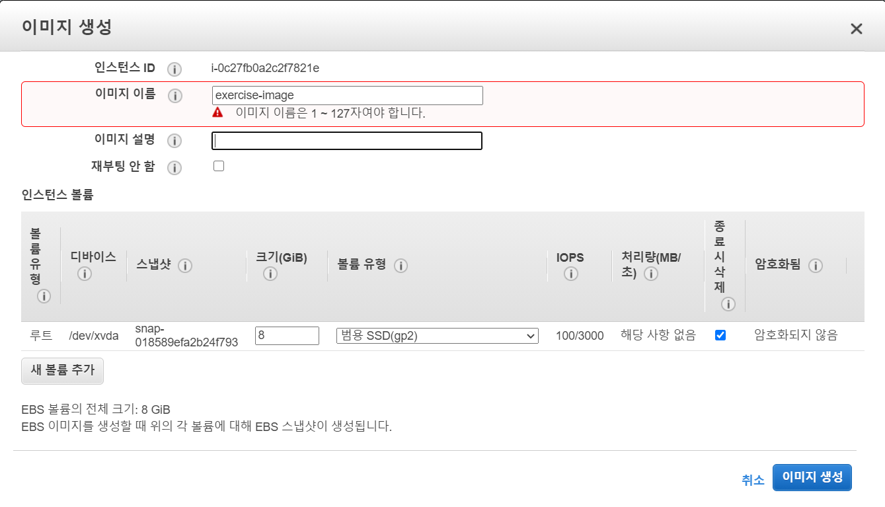Viewport: 885px width, 507px height.
Task: Click info icon next to 암호화됨 header
Action: (816, 266)
